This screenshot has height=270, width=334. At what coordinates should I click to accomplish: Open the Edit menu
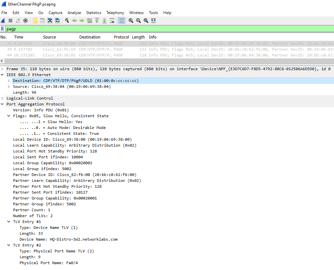click(x=16, y=13)
